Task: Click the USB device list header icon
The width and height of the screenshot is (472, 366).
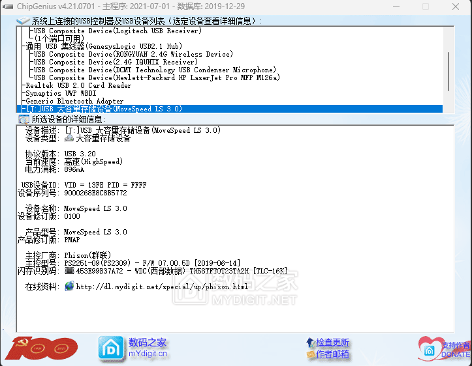Action: pyautogui.click(x=23, y=21)
